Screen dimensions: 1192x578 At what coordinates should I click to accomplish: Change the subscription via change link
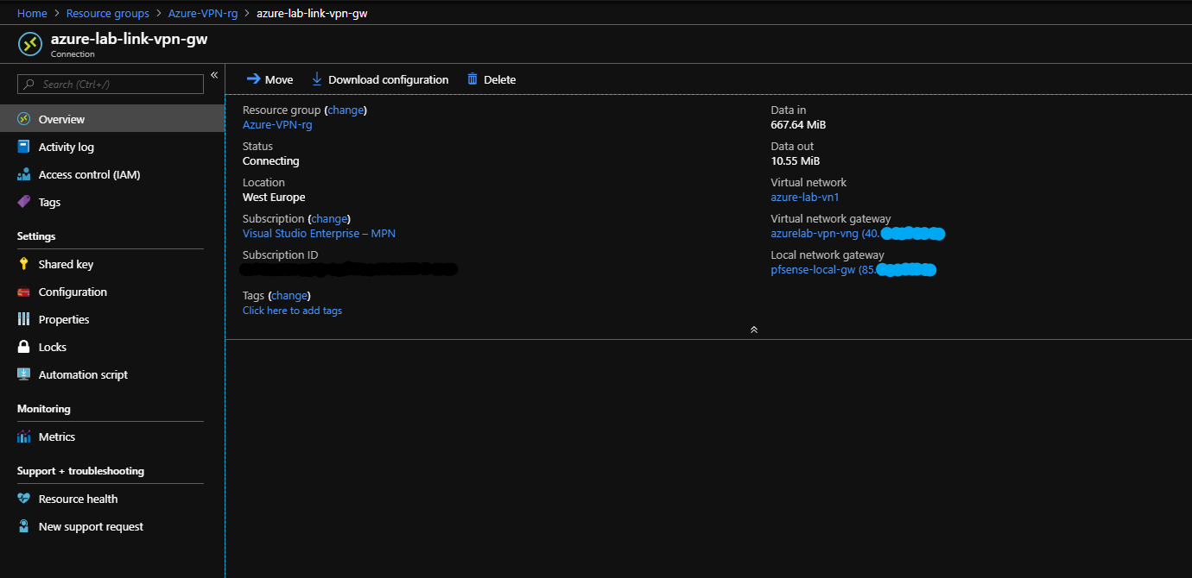coord(329,218)
